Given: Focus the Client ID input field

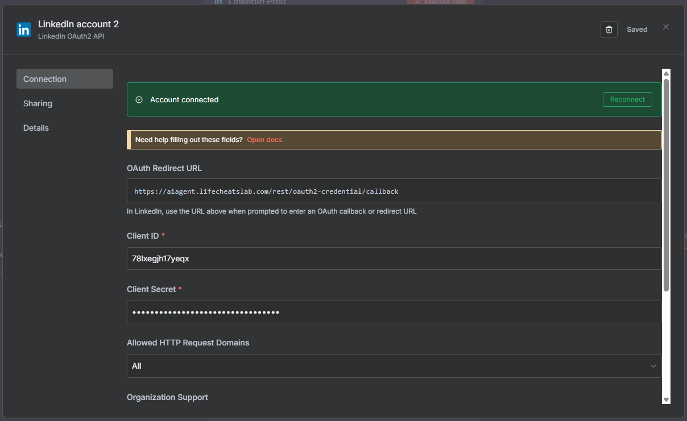Looking at the screenshot, I should (394, 259).
